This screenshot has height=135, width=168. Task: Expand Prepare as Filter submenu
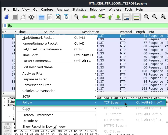[56, 79]
